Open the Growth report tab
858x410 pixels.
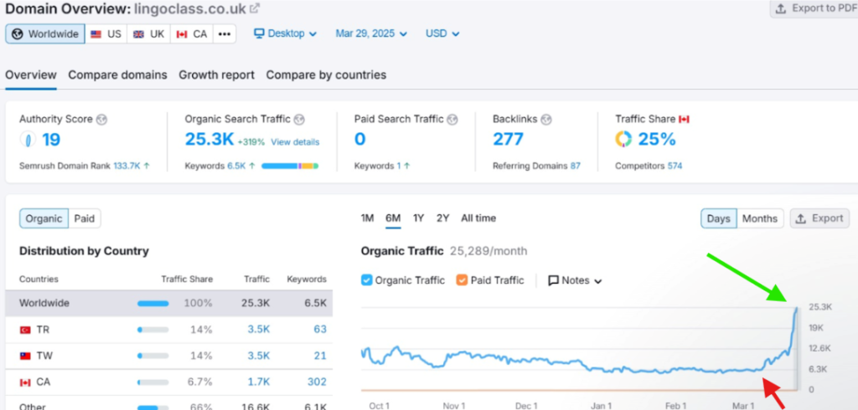click(217, 75)
